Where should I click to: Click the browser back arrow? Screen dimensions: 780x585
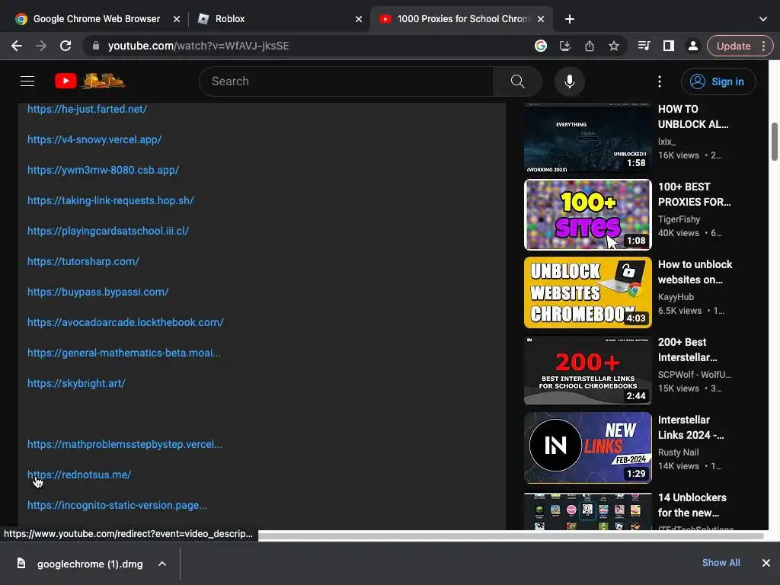(x=17, y=46)
